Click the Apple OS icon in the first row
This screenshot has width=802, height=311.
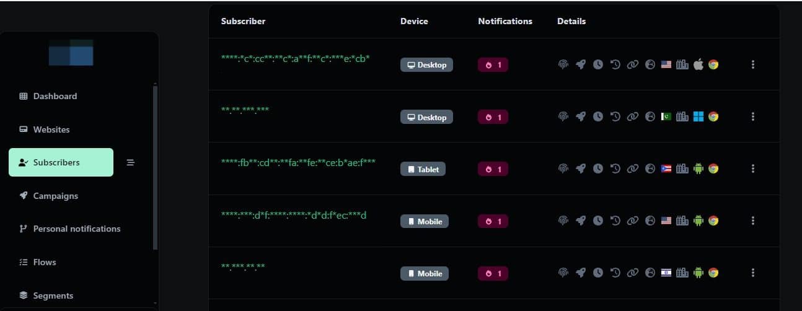(x=698, y=64)
